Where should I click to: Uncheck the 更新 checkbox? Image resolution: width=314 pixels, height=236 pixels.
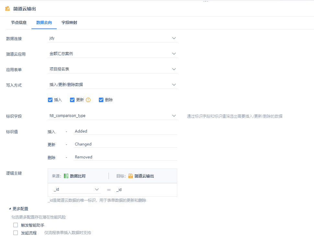click(72, 100)
